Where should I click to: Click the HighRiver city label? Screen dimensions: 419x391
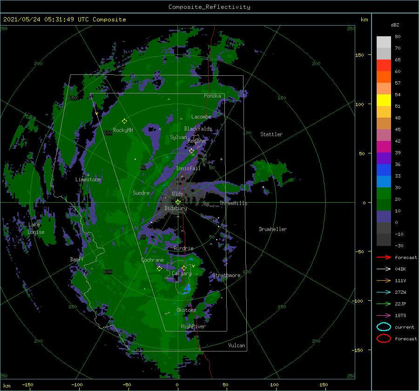point(193,326)
